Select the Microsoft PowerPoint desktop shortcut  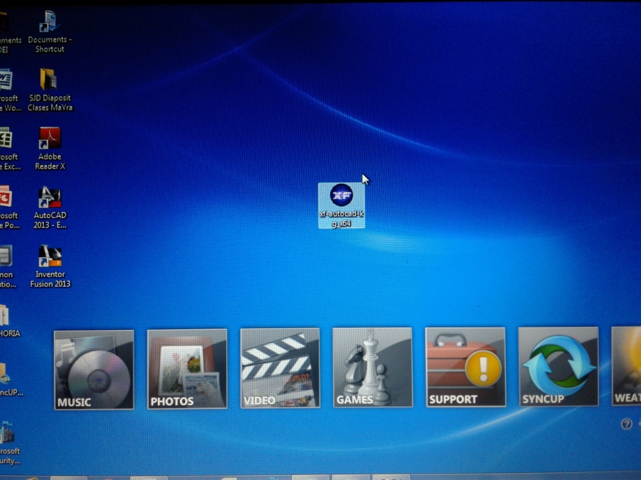(5, 197)
